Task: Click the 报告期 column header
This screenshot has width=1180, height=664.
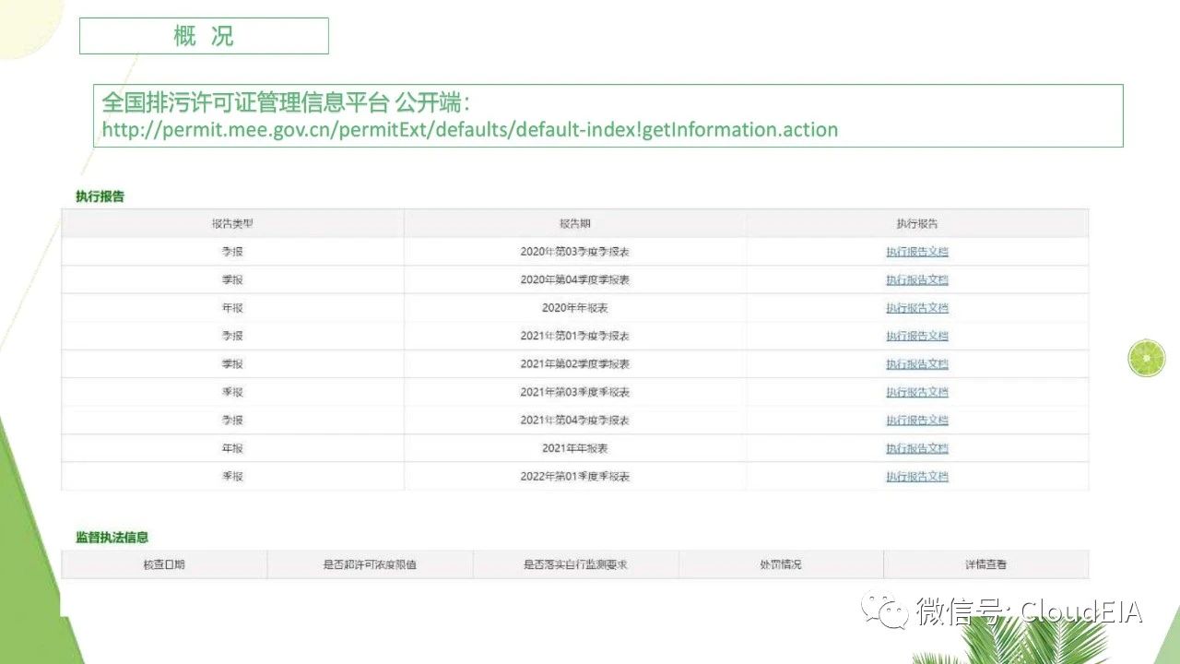Action: coord(575,223)
